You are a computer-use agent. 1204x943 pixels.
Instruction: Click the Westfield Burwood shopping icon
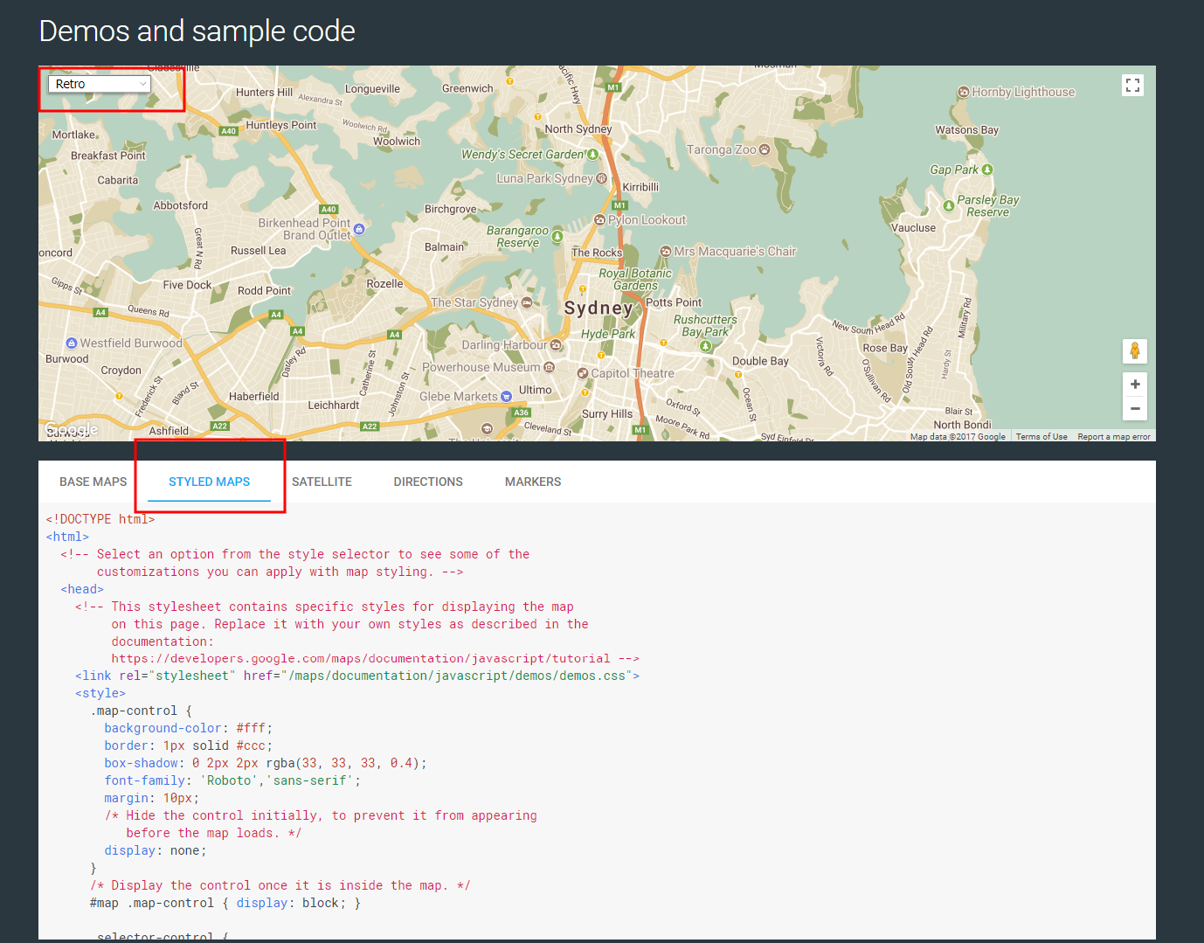point(73,343)
